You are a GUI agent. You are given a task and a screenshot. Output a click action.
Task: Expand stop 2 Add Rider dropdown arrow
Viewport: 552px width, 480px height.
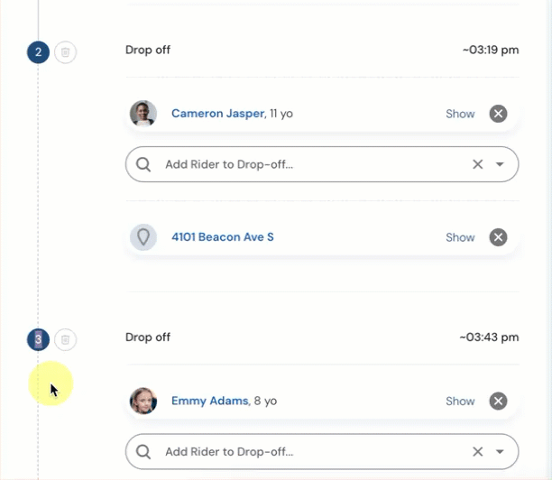tap(500, 164)
